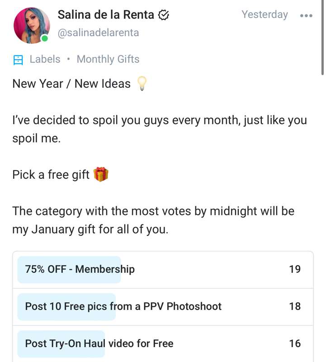Click the verified badge beside Salina's name
This screenshot has width=326, height=362.
tap(164, 15)
